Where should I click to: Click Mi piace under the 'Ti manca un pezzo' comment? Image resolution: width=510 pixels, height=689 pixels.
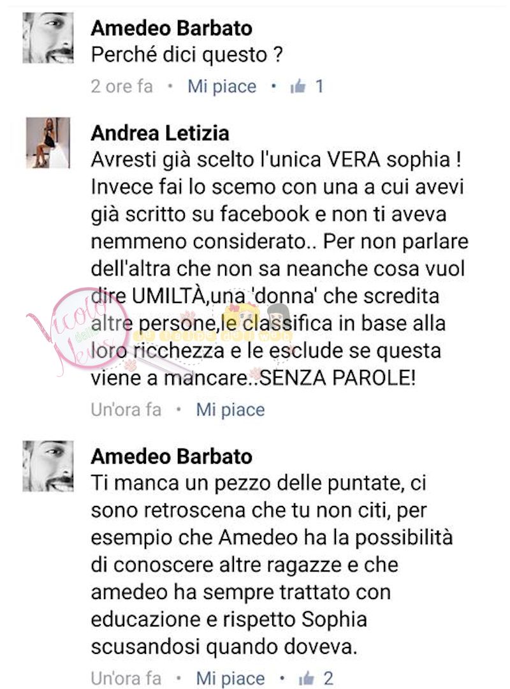(x=230, y=678)
